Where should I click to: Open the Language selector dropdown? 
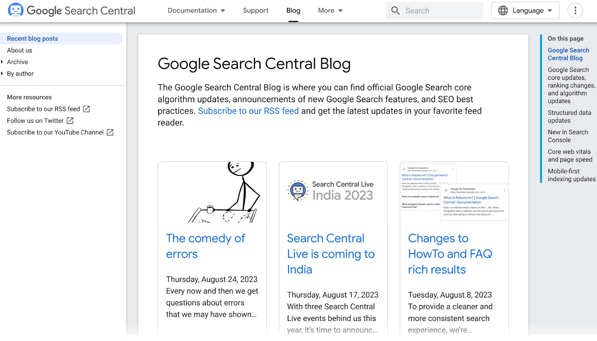(x=525, y=10)
